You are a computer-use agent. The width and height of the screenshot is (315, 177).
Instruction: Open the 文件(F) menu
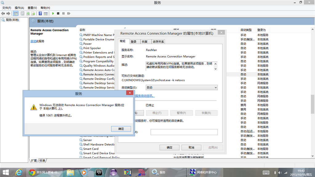click(x=7, y=8)
